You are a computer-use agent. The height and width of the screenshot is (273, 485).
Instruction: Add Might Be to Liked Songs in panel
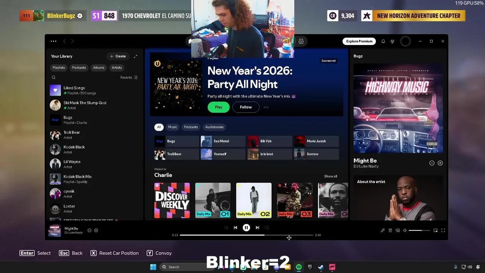[x=440, y=163]
